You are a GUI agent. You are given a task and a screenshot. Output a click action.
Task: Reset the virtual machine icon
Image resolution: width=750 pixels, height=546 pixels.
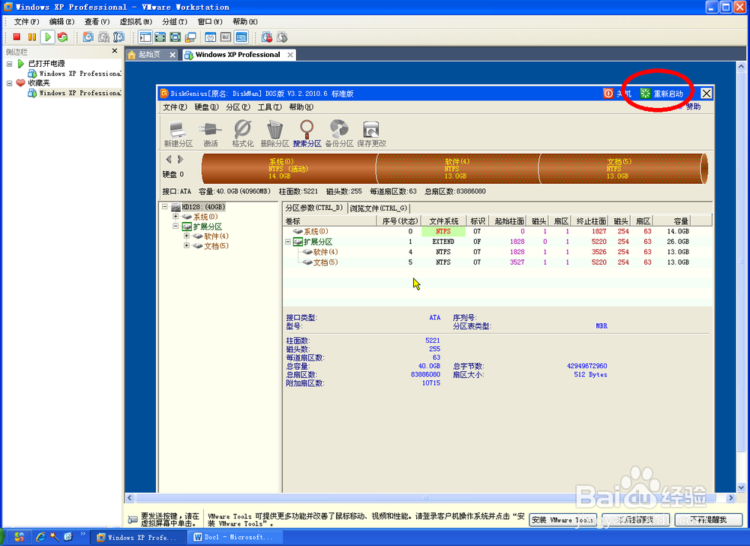(63, 37)
